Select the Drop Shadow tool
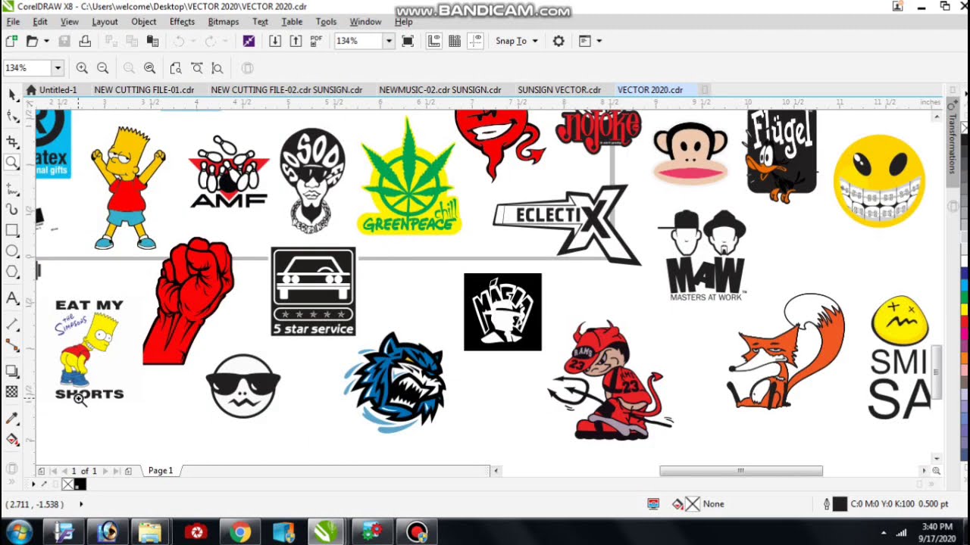This screenshot has height=545, width=970. coord(12,371)
